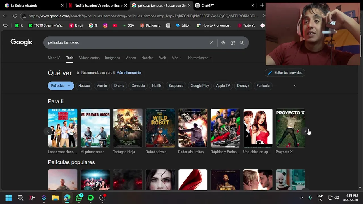
Task: Open the Emoji bookmark
Action: click(x=76, y=25)
